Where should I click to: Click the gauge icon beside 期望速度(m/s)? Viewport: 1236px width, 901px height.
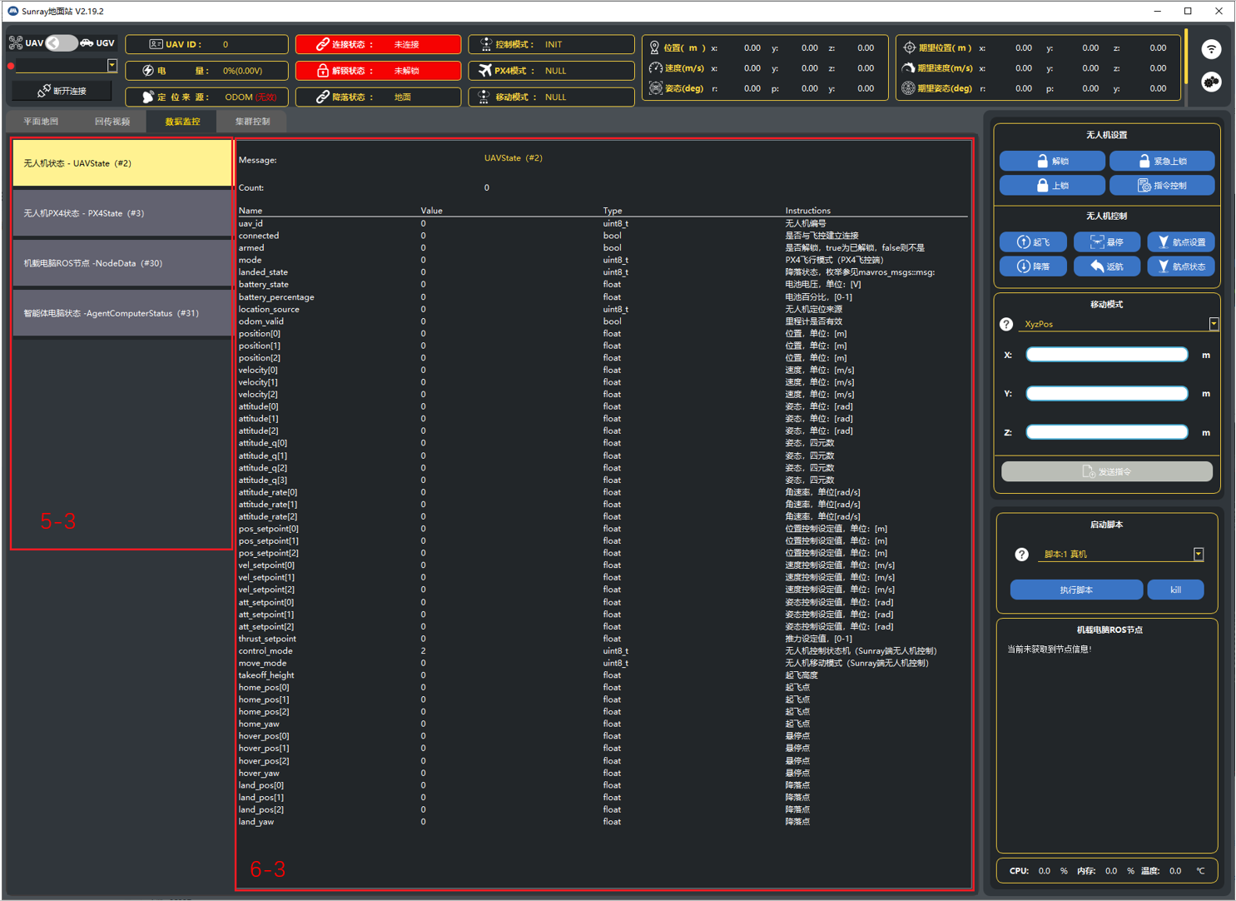point(909,68)
